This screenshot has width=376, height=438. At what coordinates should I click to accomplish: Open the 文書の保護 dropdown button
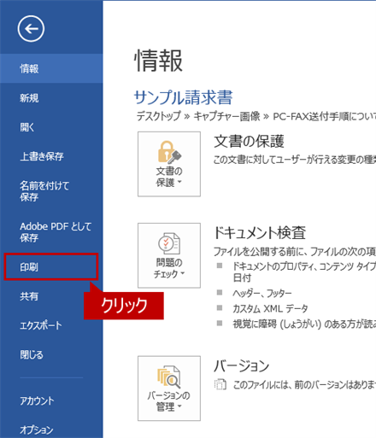click(x=169, y=164)
